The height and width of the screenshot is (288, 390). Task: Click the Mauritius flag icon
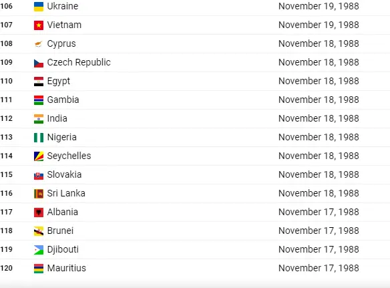(39, 269)
